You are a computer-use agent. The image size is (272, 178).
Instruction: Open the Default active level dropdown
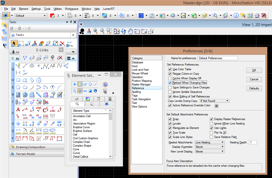point(31,16)
